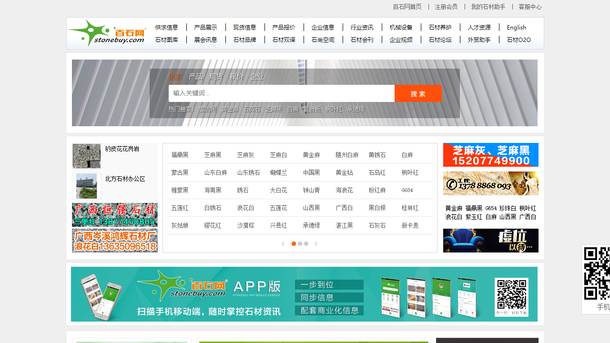Select stone name 承德绿 in the grid

click(312, 225)
